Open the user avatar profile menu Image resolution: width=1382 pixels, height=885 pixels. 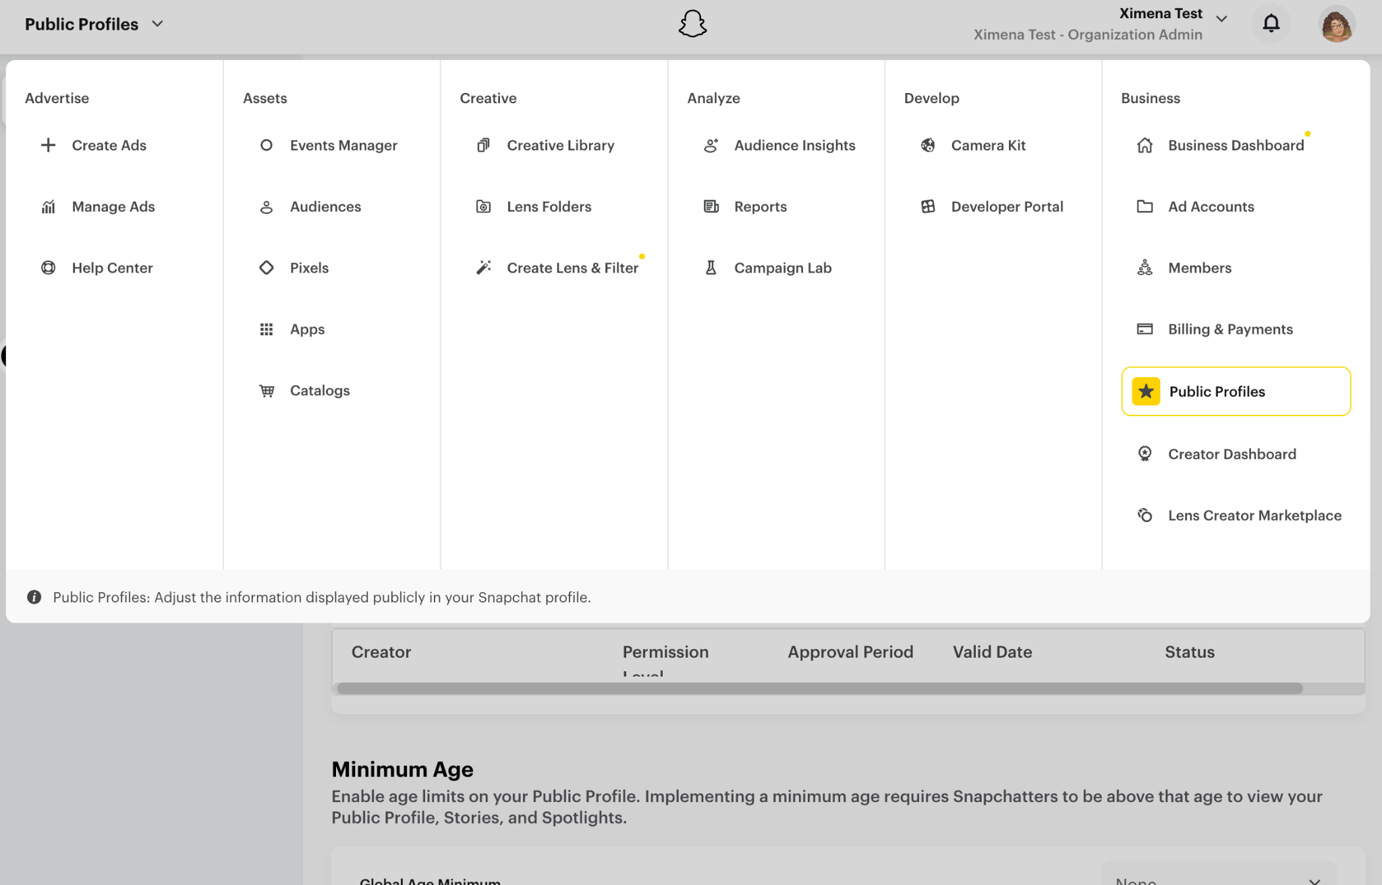point(1337,24)
